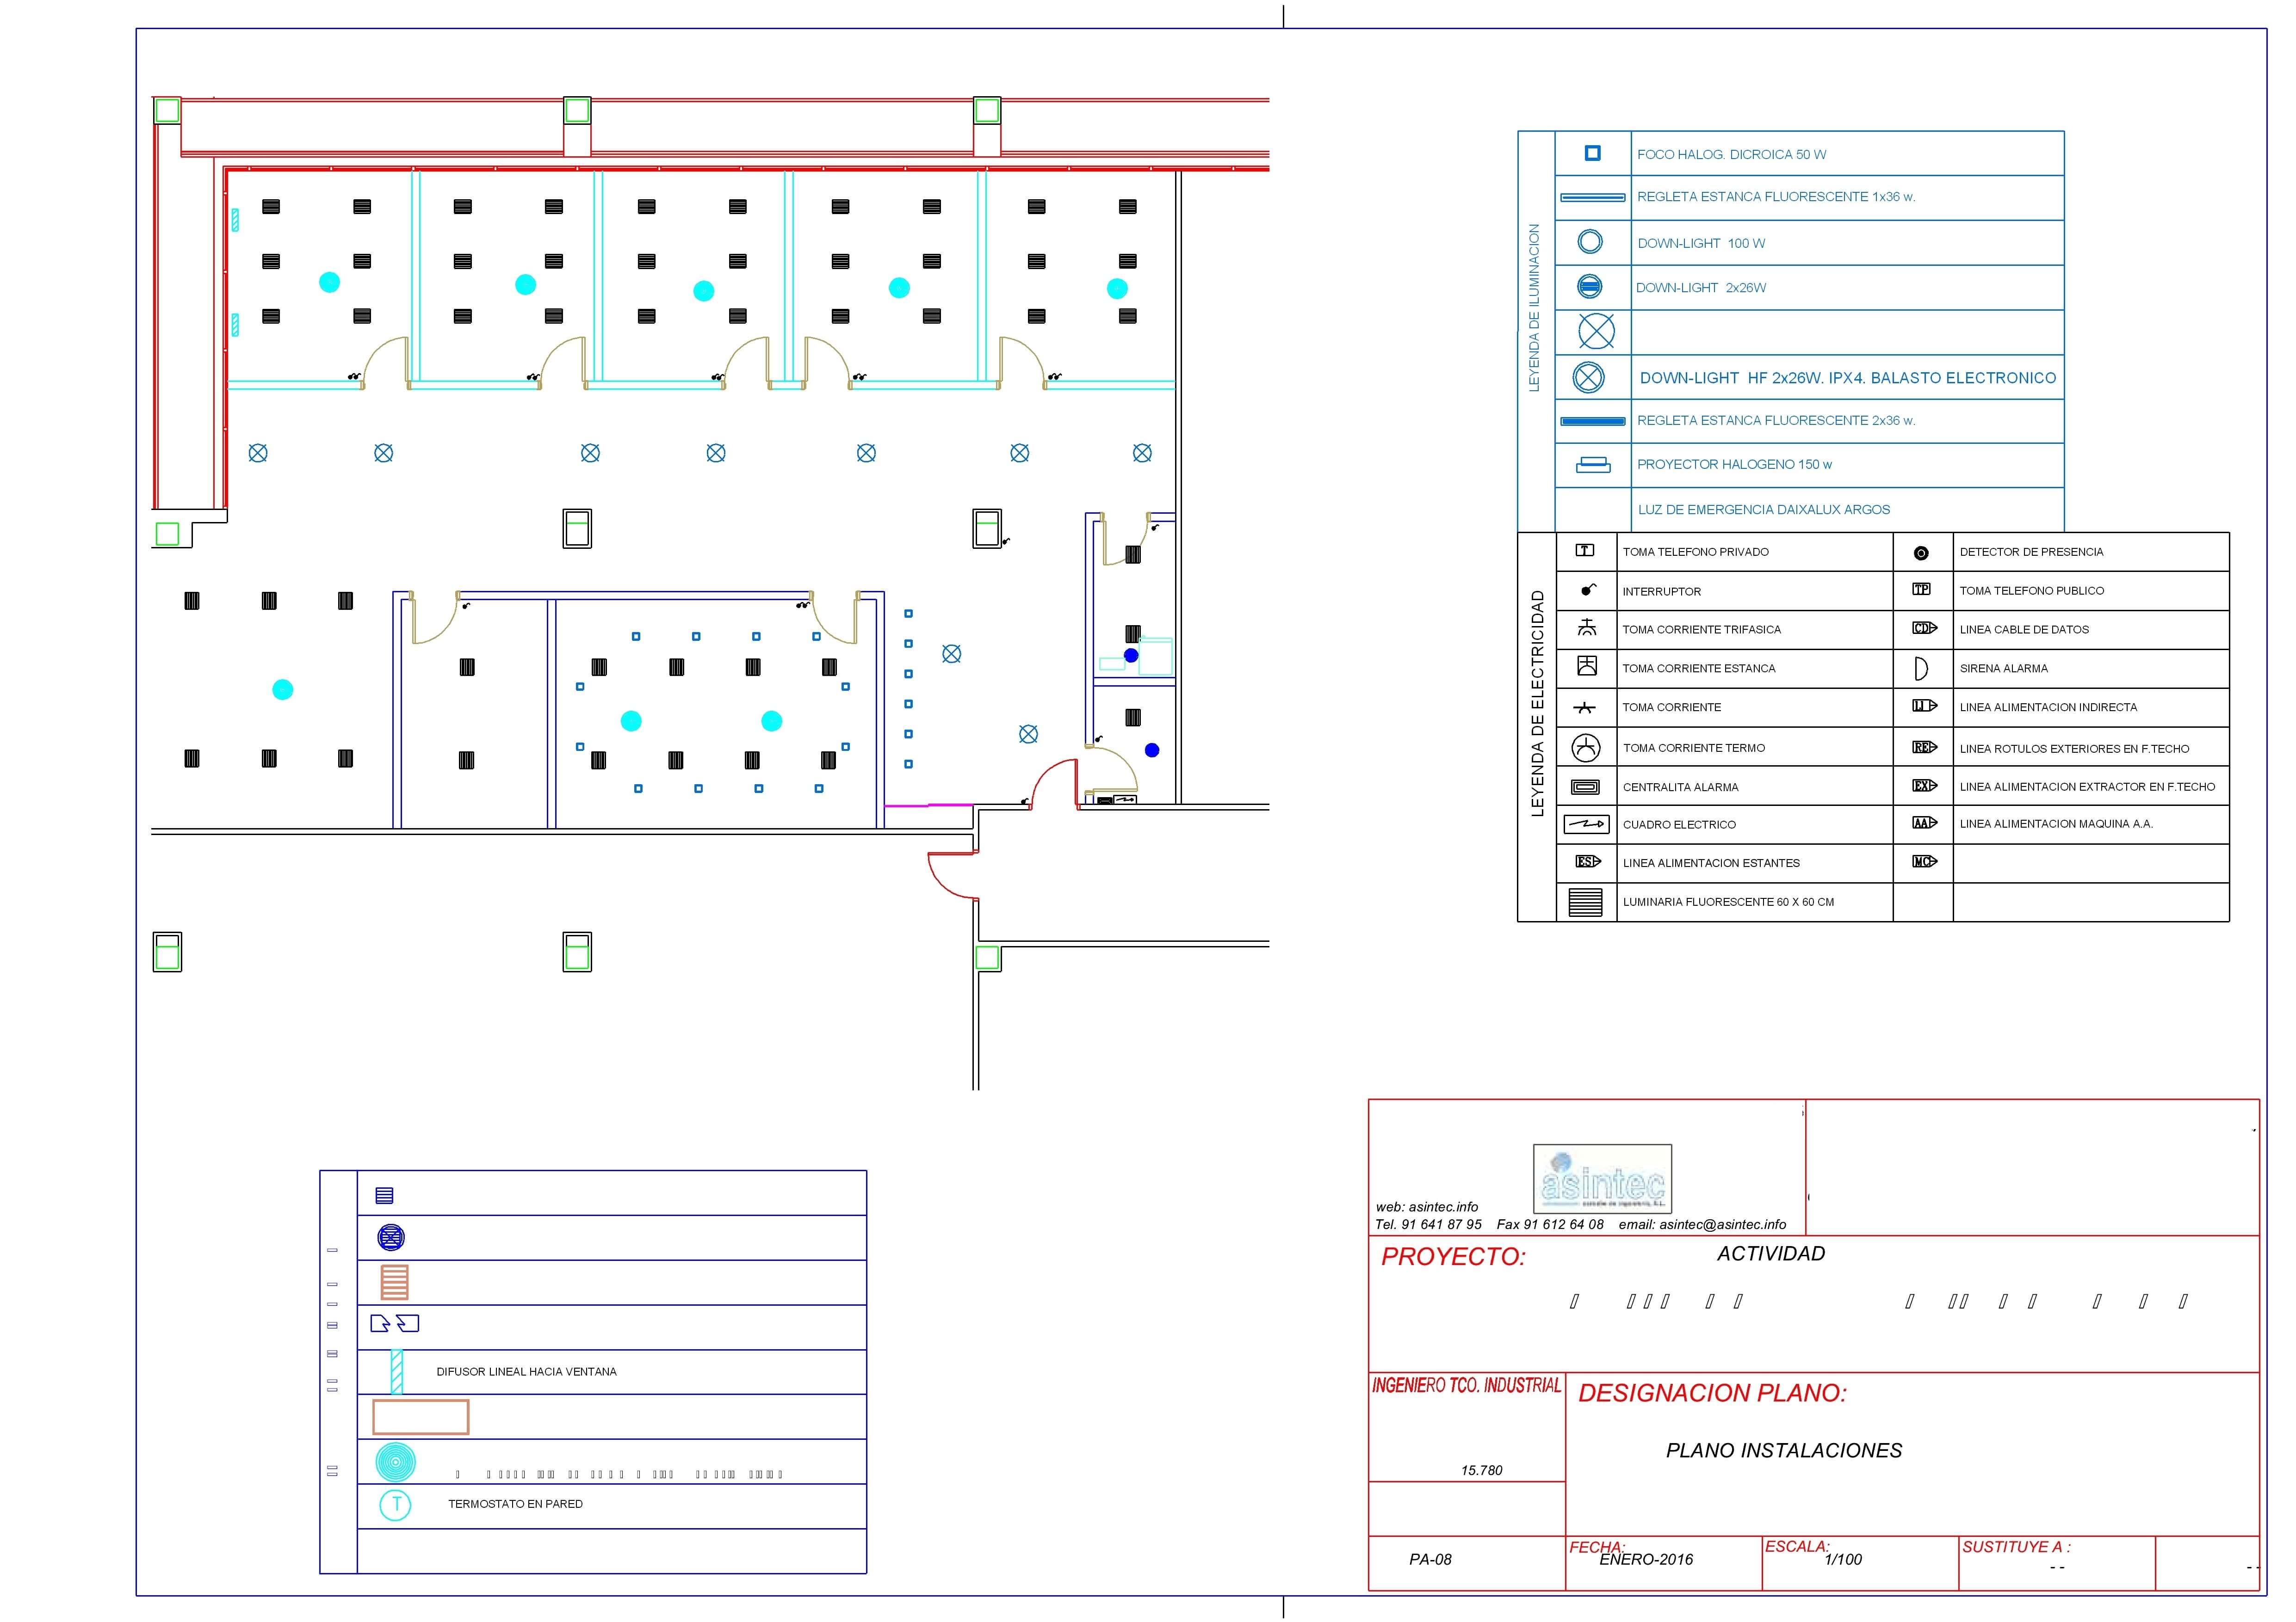Viewport: 2296px width, 1622px height.
Task: Click the LEYENDA DE ILUMINACION vertical heading
Action: [x=1535, y=307]
